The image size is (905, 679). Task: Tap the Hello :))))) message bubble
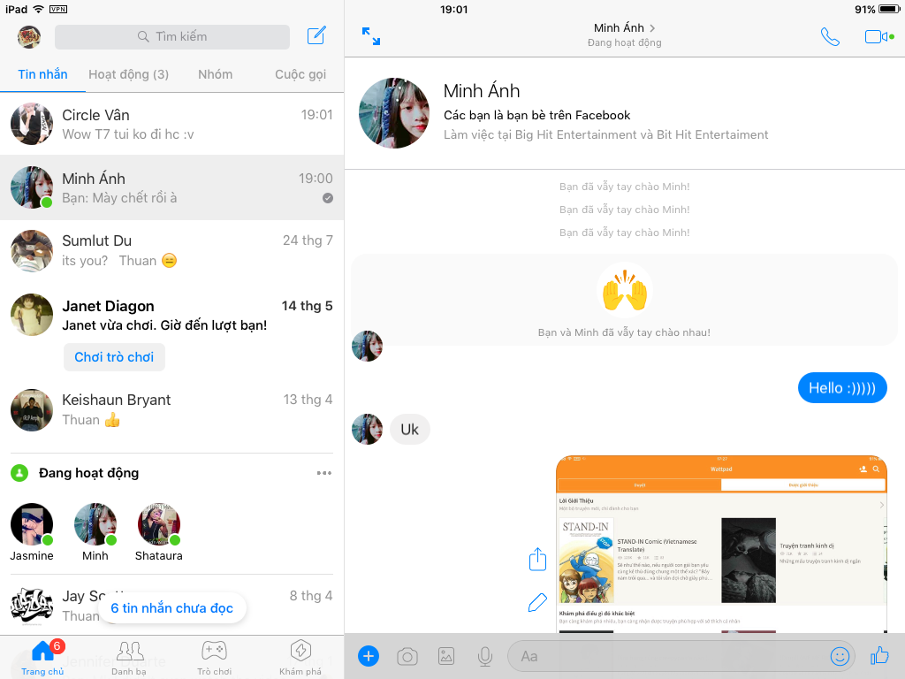[842, 388]
